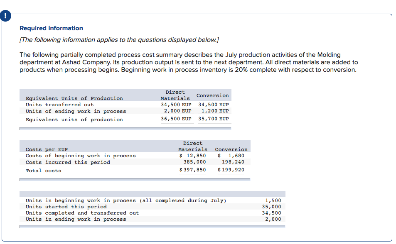Click the blue exclamation alert icon

pos(5,16)
